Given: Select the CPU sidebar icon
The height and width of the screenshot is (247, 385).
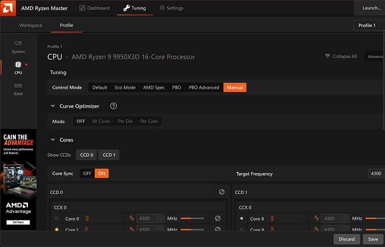Looking at the screenshot, I should coord(18,68).
